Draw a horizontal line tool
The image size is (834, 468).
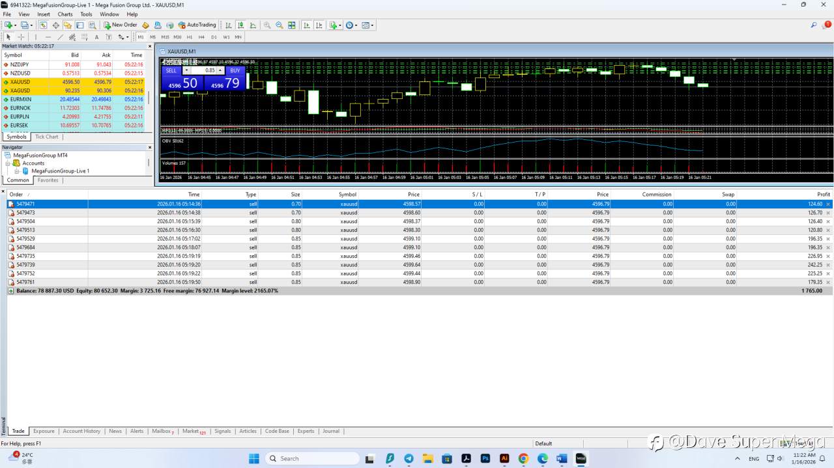click(x=48, y=37)
